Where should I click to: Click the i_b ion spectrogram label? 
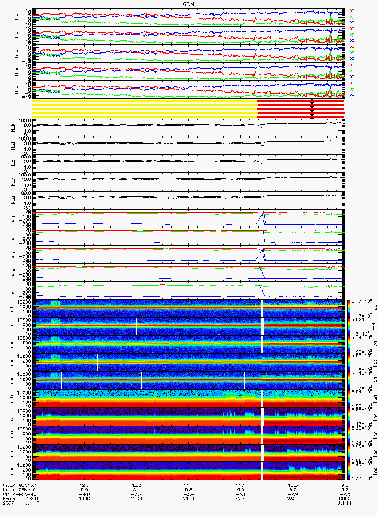tap(11, 309)
